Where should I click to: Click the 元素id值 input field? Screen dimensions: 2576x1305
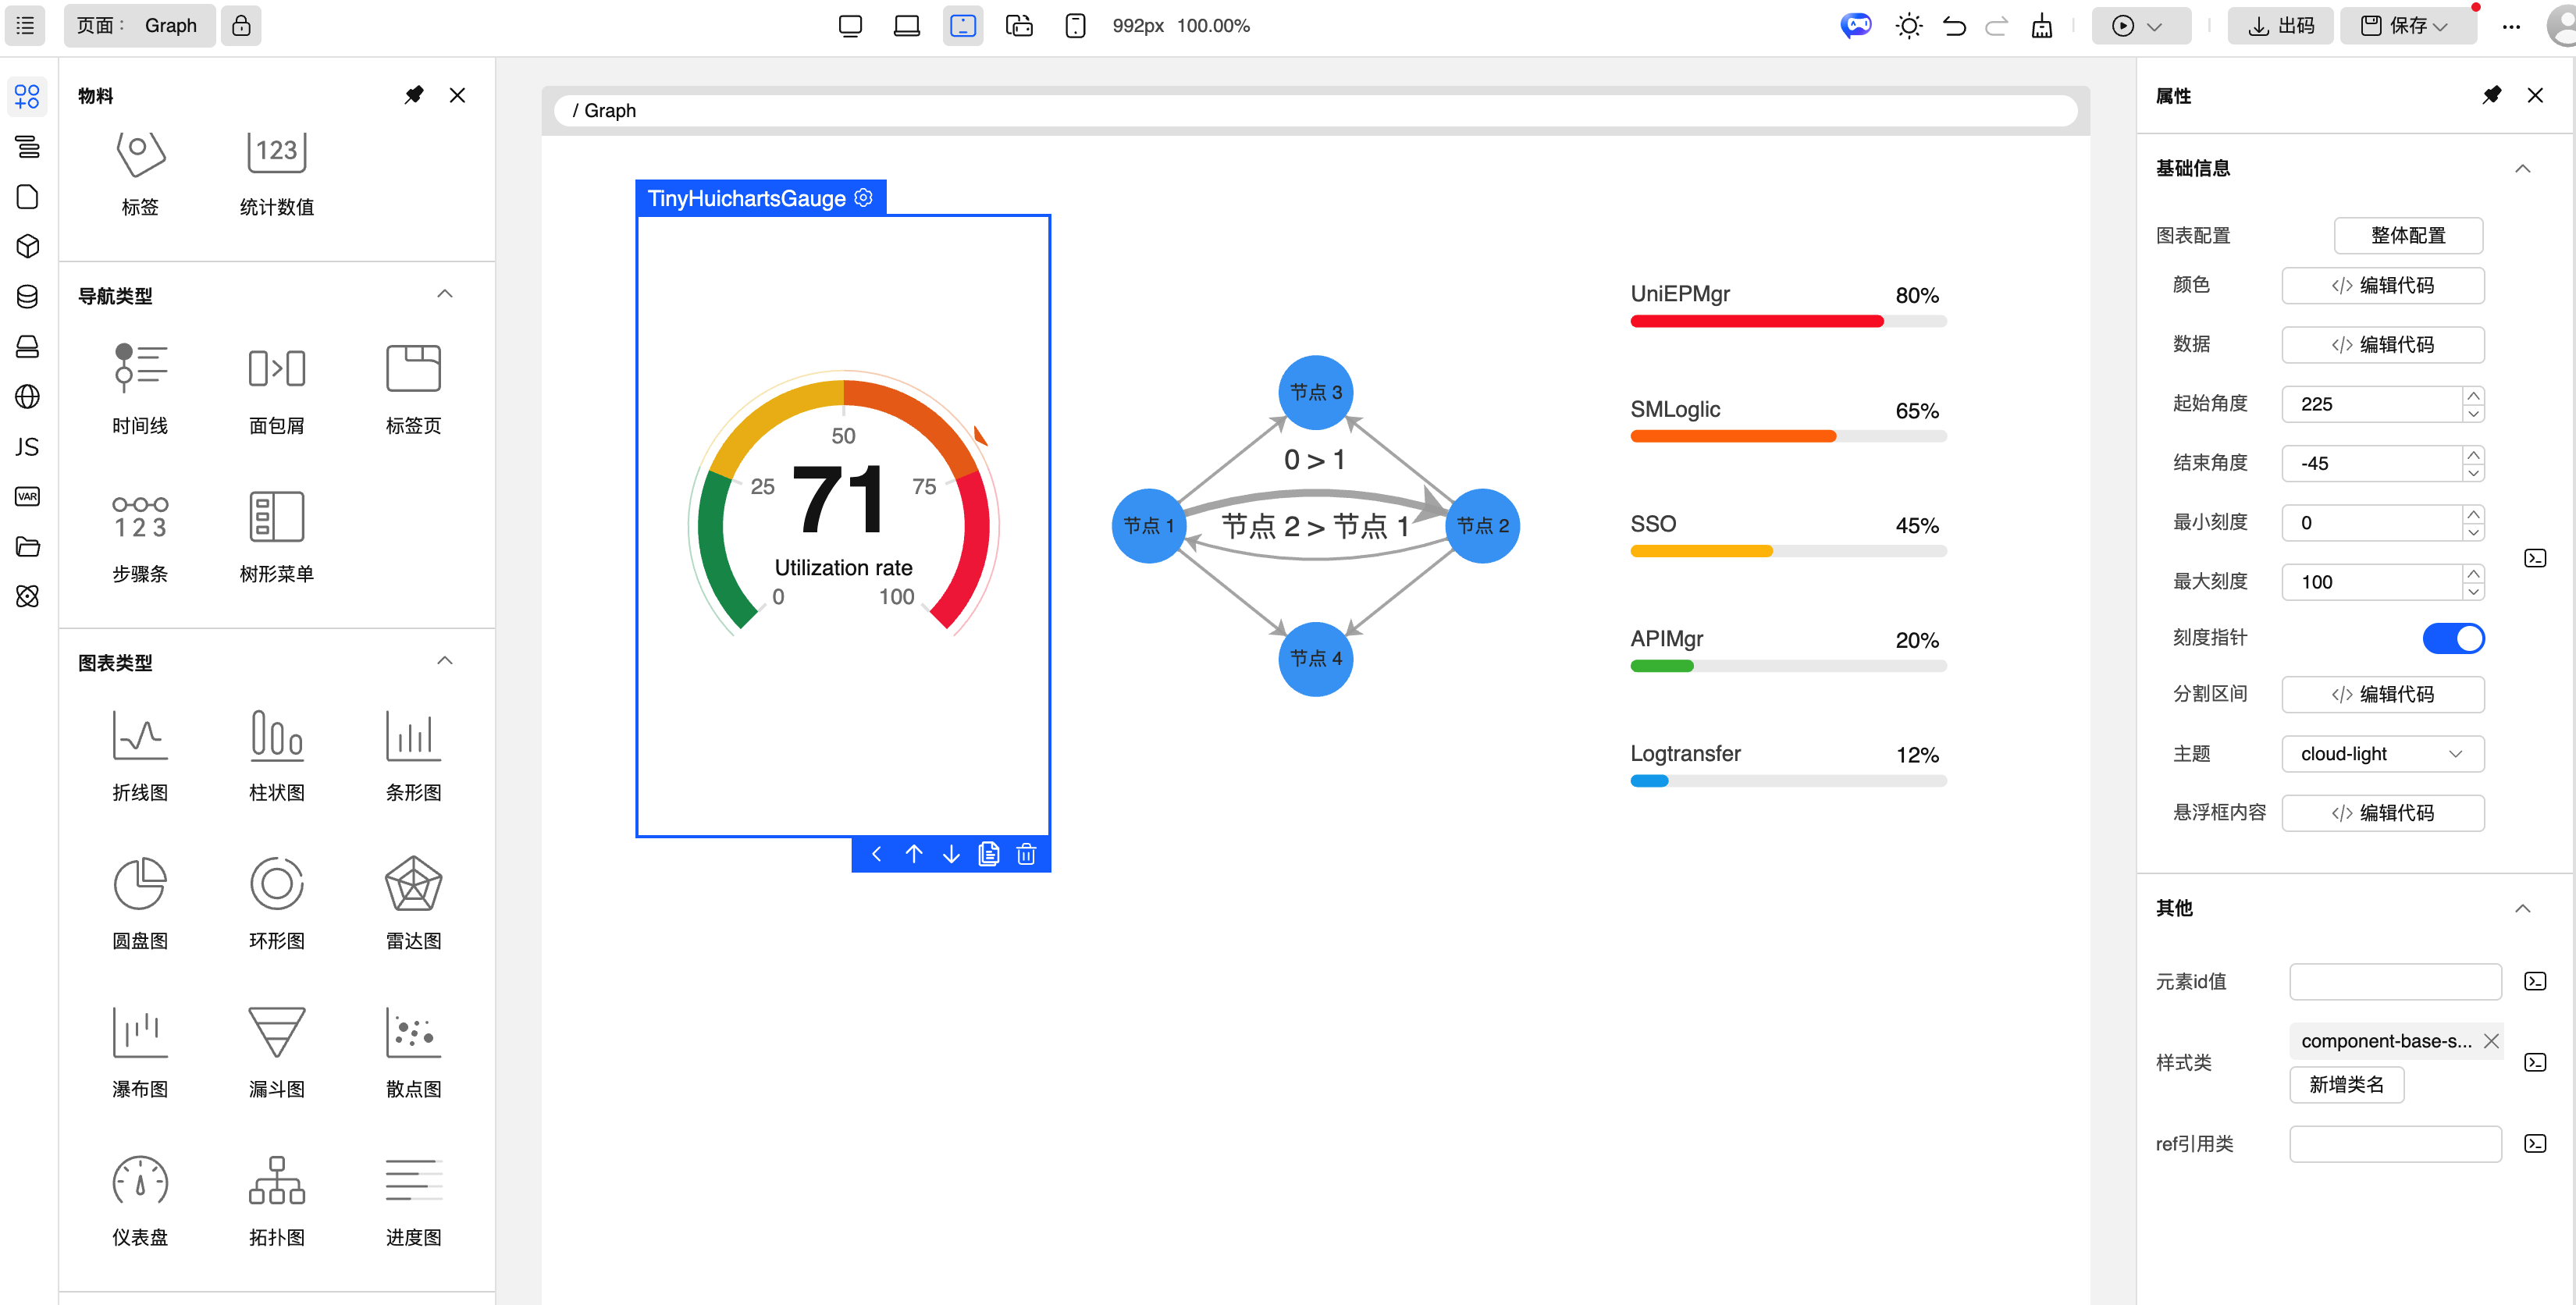[x=2394, y=982]
